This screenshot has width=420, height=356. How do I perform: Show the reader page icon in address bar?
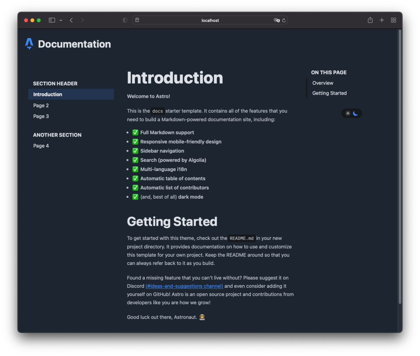click(137, 20)
